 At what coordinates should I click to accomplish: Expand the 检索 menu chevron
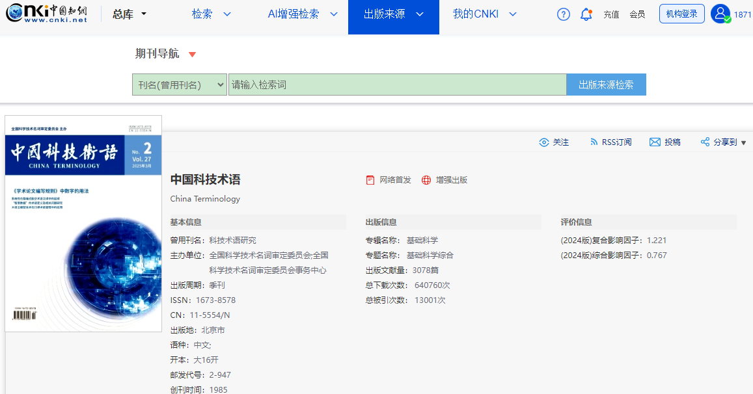point(227,14)
